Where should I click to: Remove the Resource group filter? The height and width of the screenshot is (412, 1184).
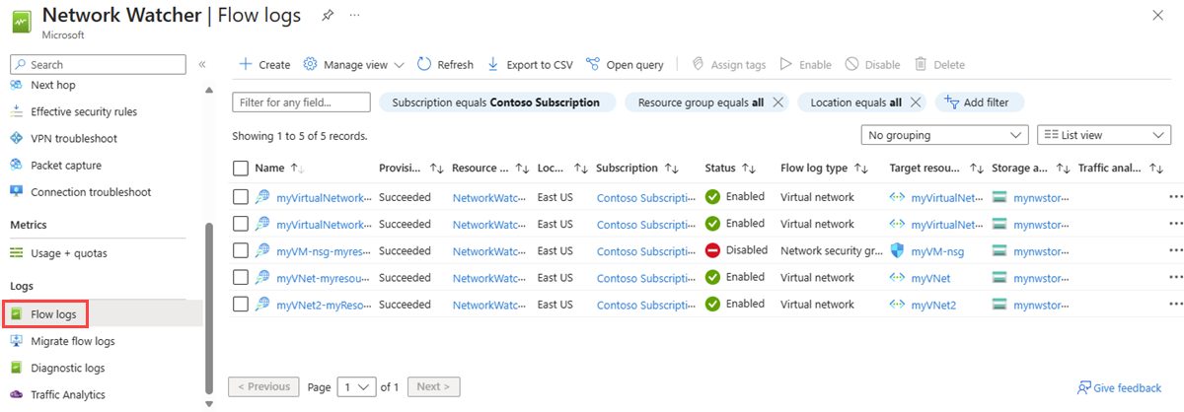777,103
